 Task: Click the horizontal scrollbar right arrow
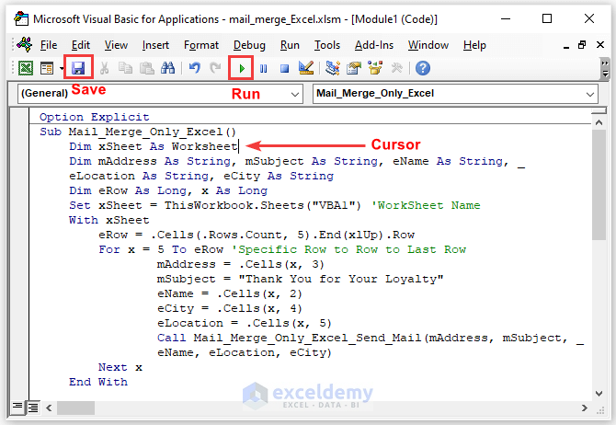585,408
